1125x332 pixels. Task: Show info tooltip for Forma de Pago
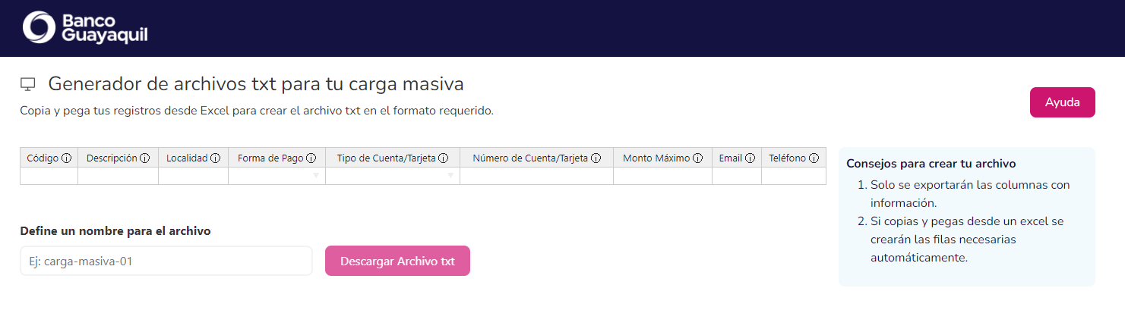[x=311, y=158]
